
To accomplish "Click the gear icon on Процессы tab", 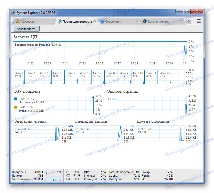I will click(17, 21).
